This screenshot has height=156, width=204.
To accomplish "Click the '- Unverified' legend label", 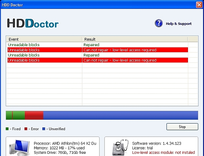I will click(x=56, y=129).
